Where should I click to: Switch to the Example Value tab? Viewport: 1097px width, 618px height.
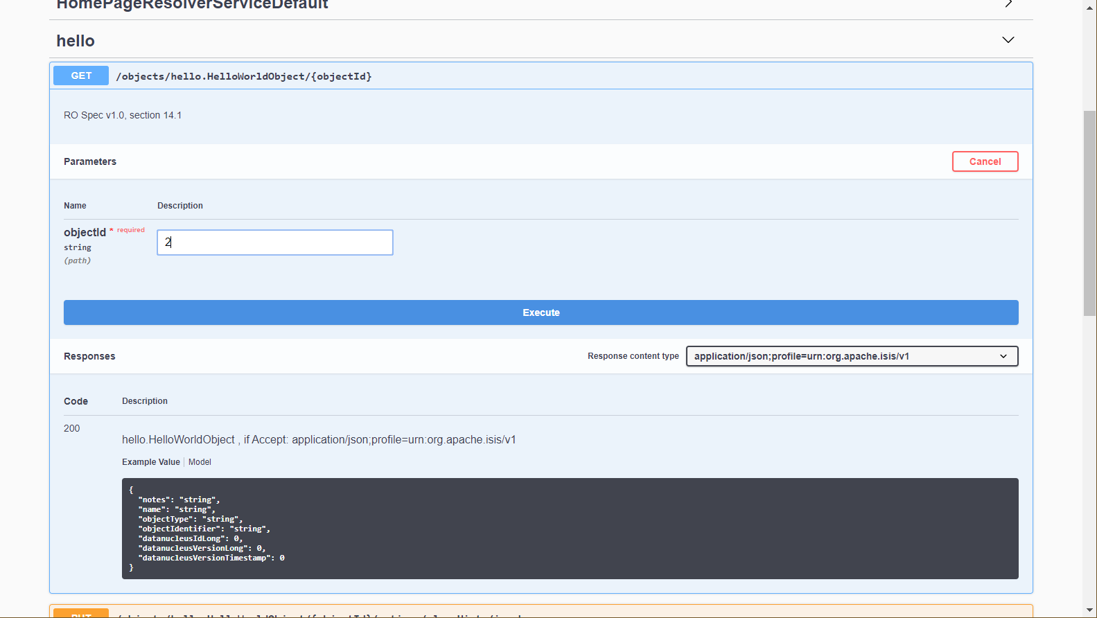click(151, 462)
